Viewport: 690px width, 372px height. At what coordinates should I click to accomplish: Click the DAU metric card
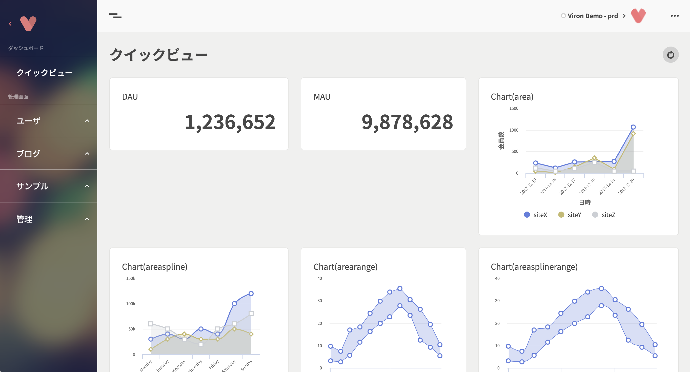(198, 114)
